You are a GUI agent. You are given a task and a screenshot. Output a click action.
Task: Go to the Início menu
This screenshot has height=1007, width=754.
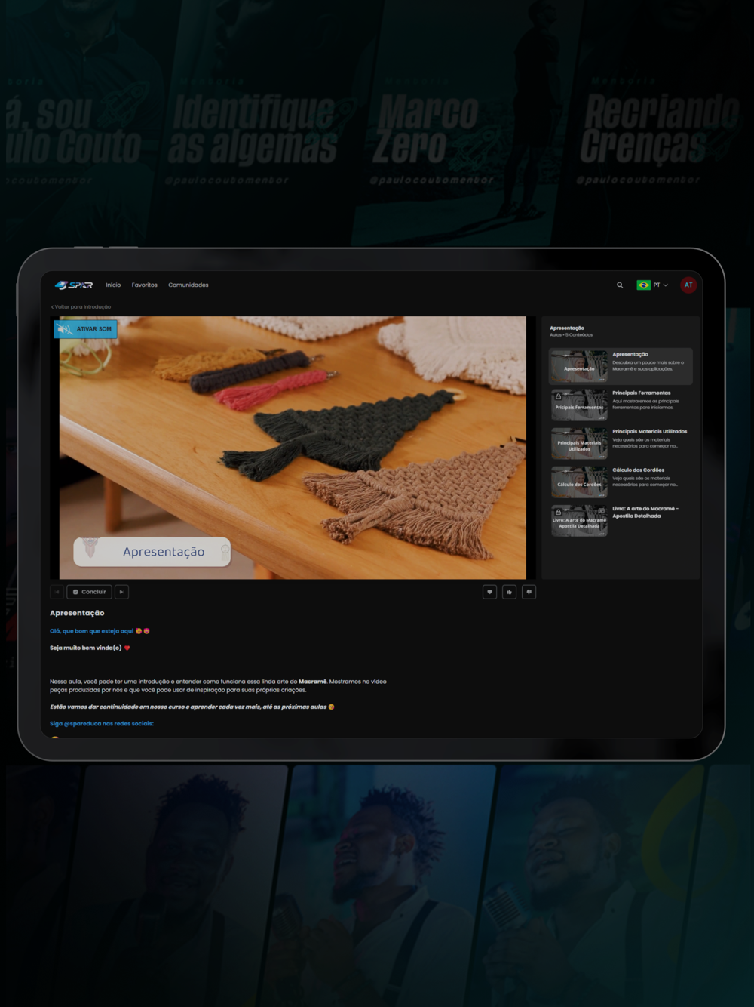[x=113, y=285]
